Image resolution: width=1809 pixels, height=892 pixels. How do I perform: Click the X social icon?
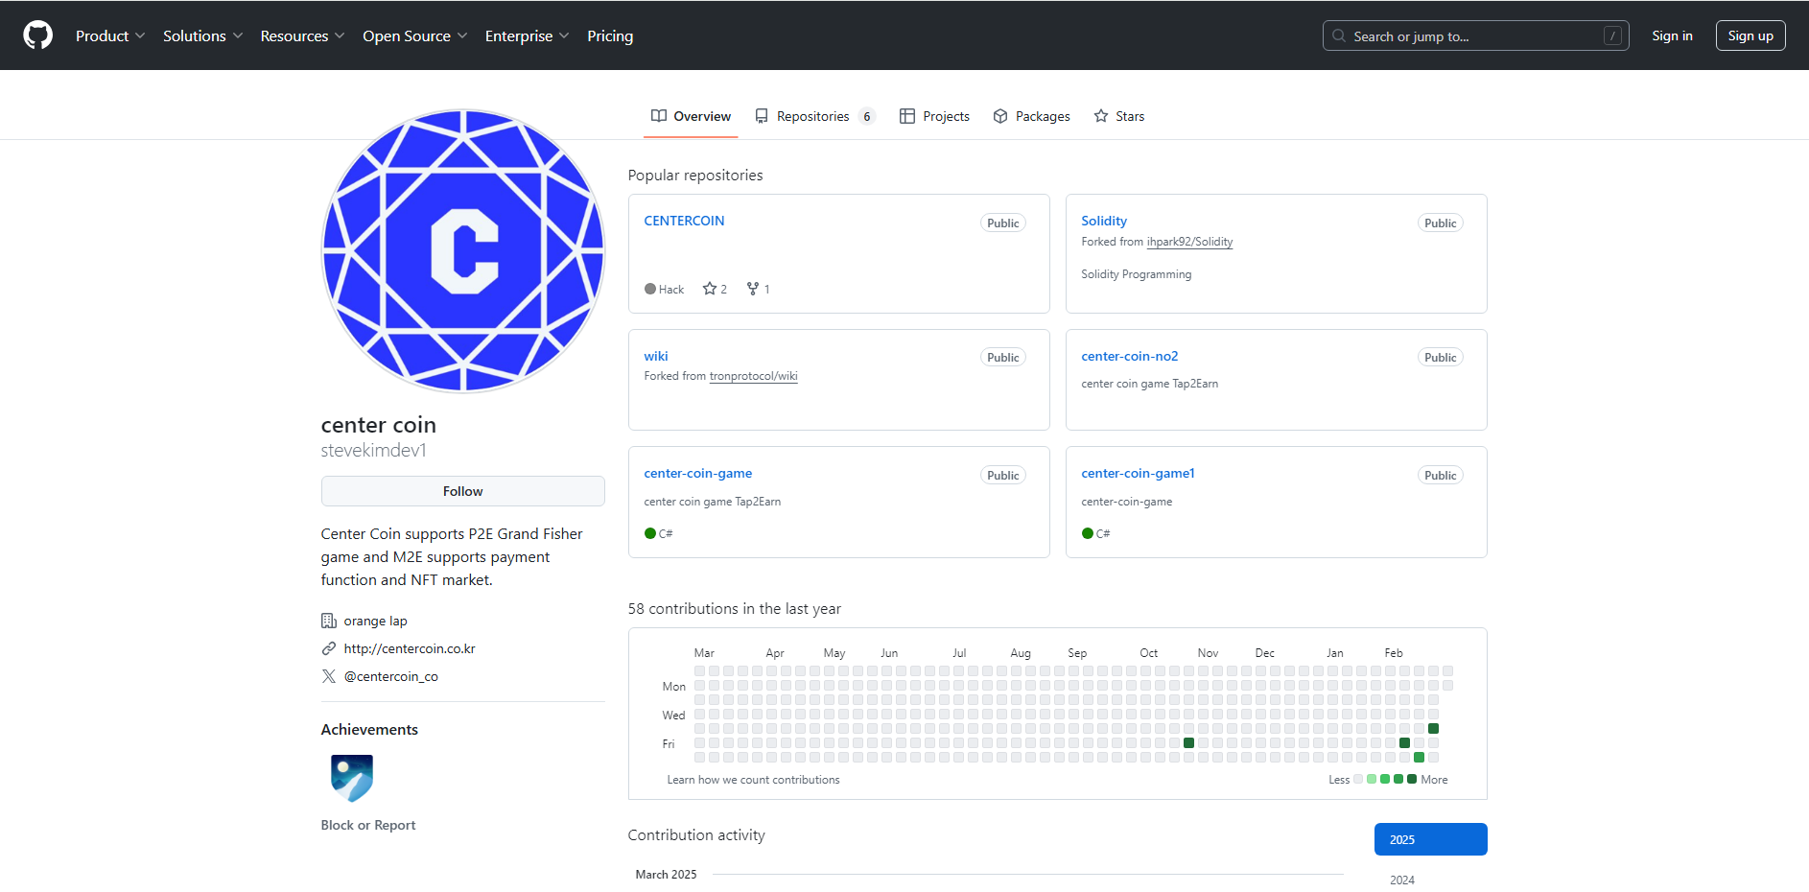point(329,676)
